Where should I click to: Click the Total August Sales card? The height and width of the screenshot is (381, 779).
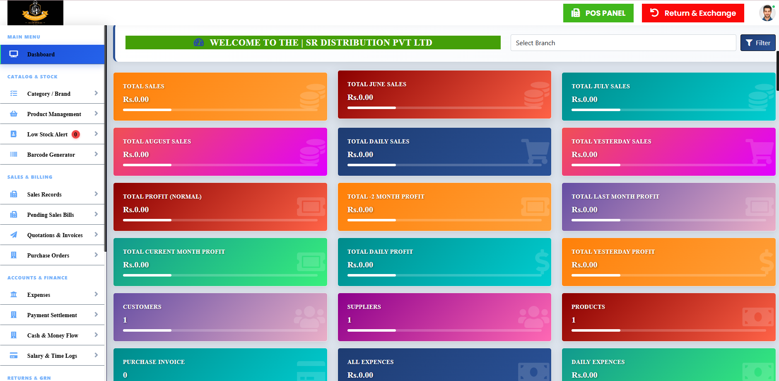220,152
